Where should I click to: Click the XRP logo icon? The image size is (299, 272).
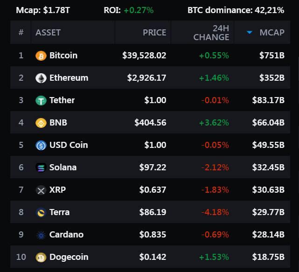pos(41,190)
